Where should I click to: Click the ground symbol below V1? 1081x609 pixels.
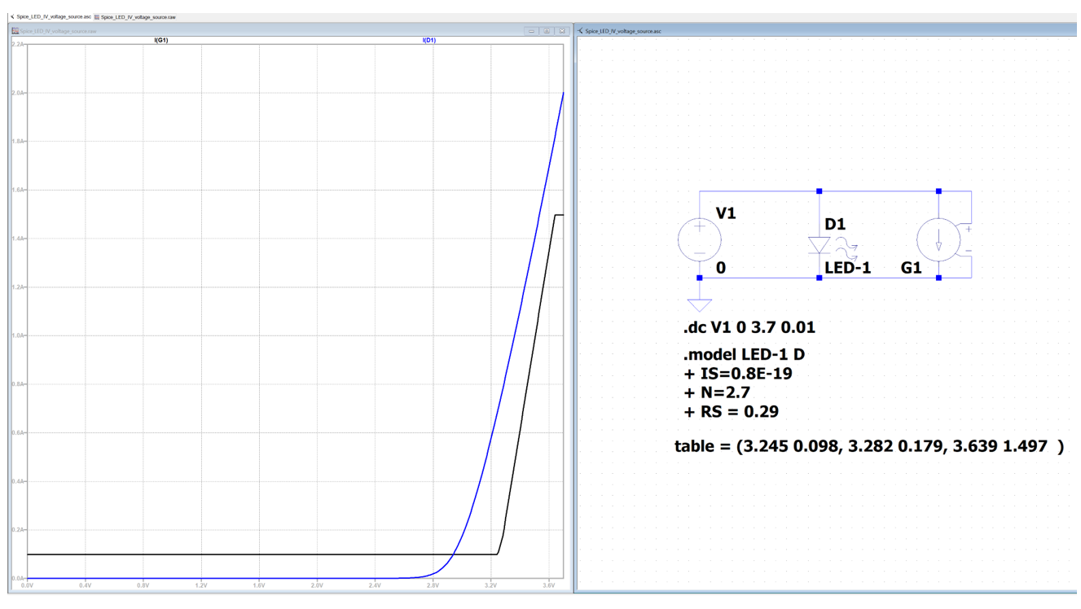700,304
